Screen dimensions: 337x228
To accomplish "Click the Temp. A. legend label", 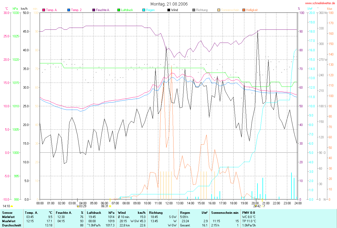I will point(52,10).
